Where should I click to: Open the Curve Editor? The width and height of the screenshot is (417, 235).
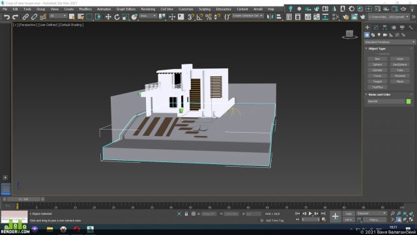pyautogui.click(x=317, y=17)
